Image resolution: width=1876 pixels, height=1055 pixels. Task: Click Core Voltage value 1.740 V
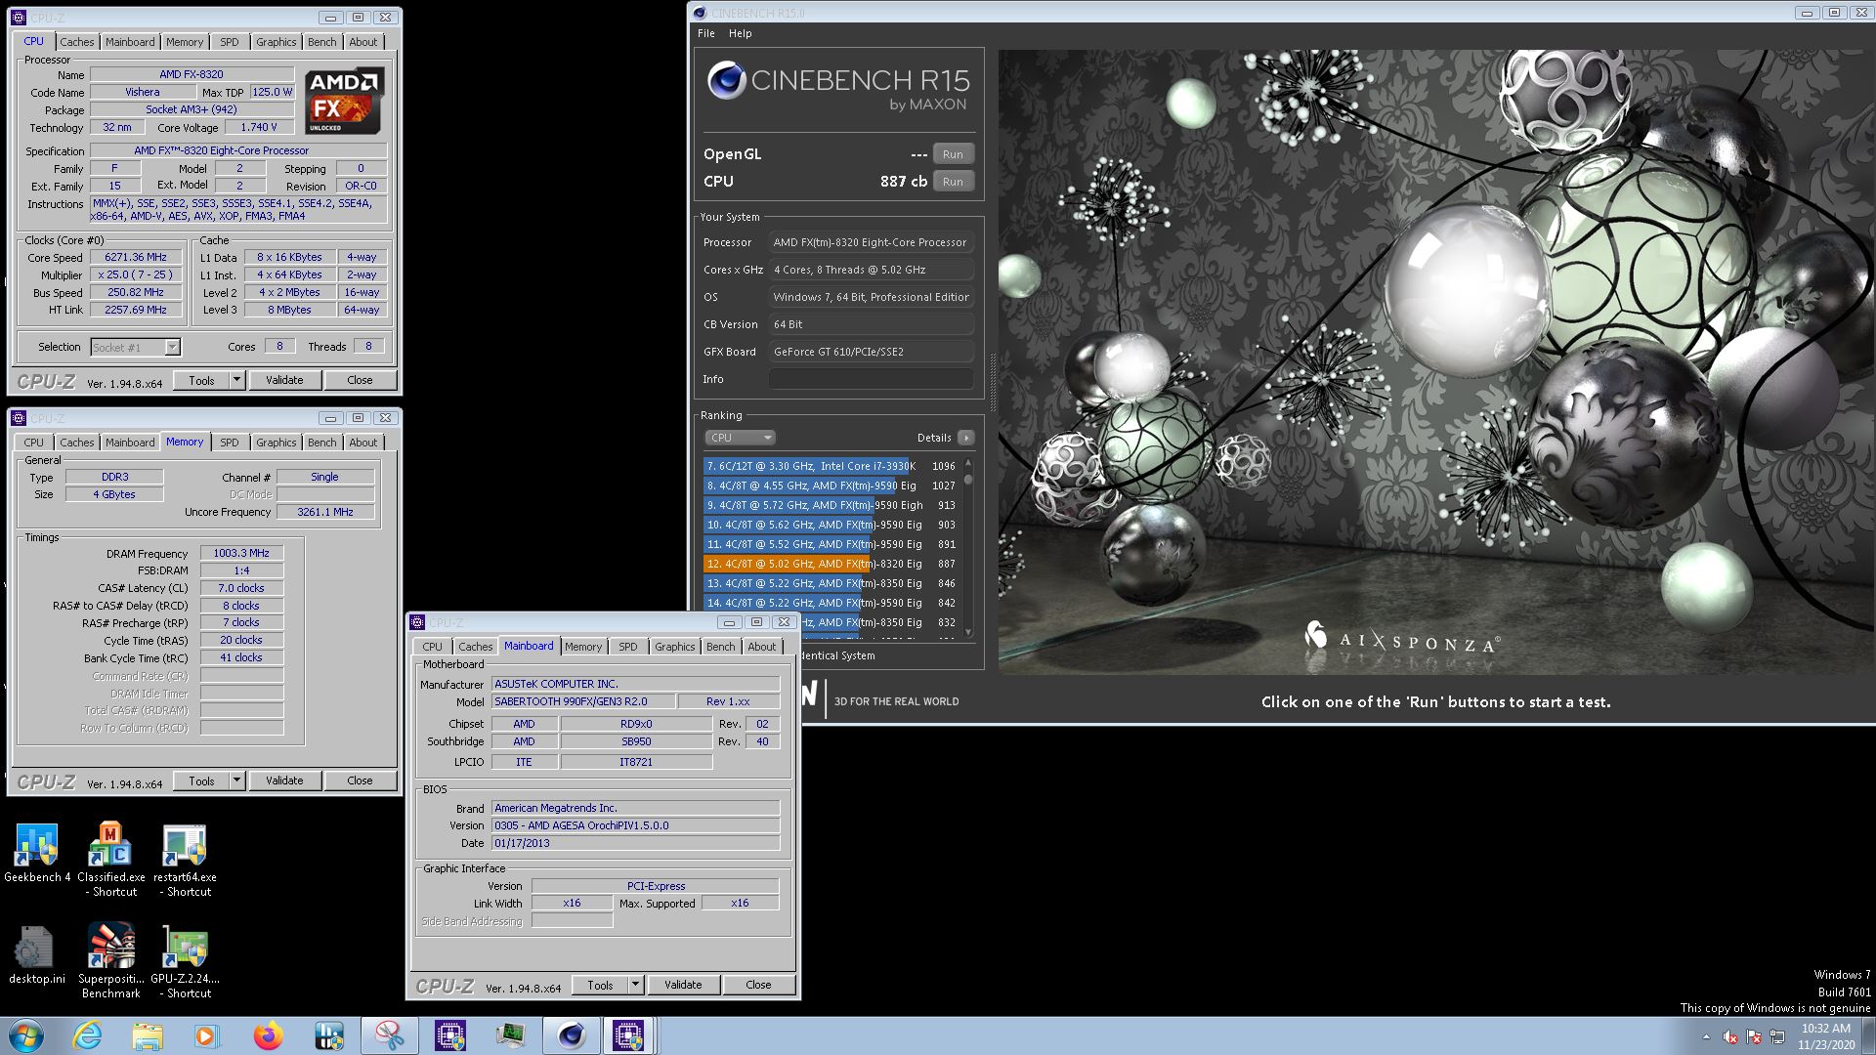(x=259, y=128)
